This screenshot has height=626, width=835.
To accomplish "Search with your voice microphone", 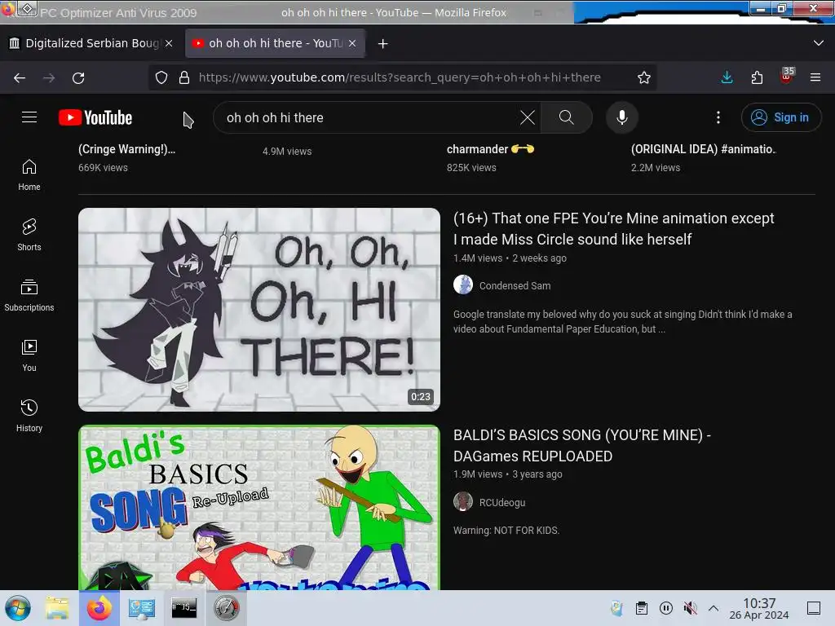I will (622, 117).
